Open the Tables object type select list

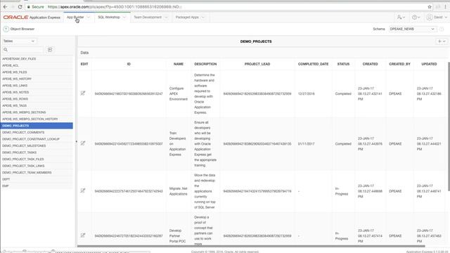click(19, 41)
